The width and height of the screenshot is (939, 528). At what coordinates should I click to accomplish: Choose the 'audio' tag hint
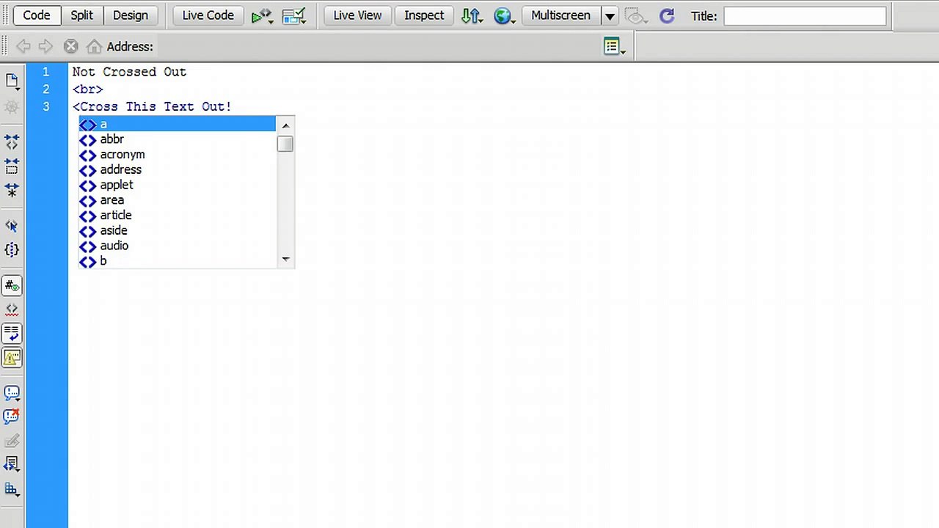pyautogui.click(x=177, y=246)
